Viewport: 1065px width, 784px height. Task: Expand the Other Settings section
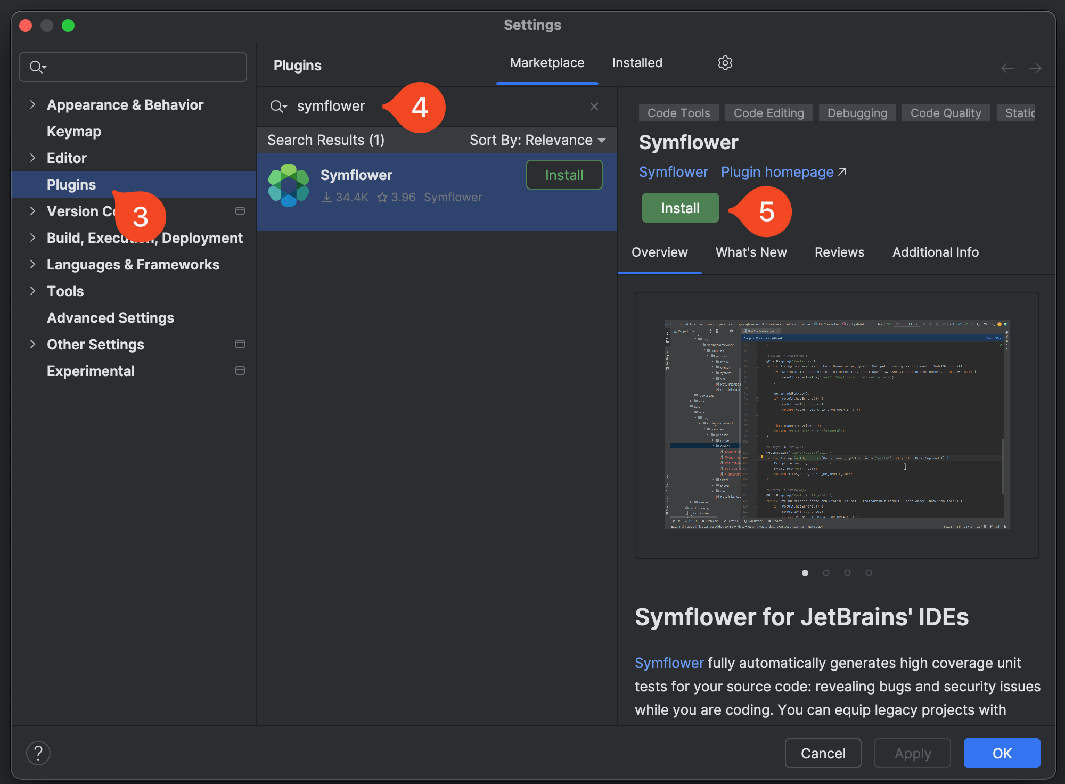pos(32,344)
